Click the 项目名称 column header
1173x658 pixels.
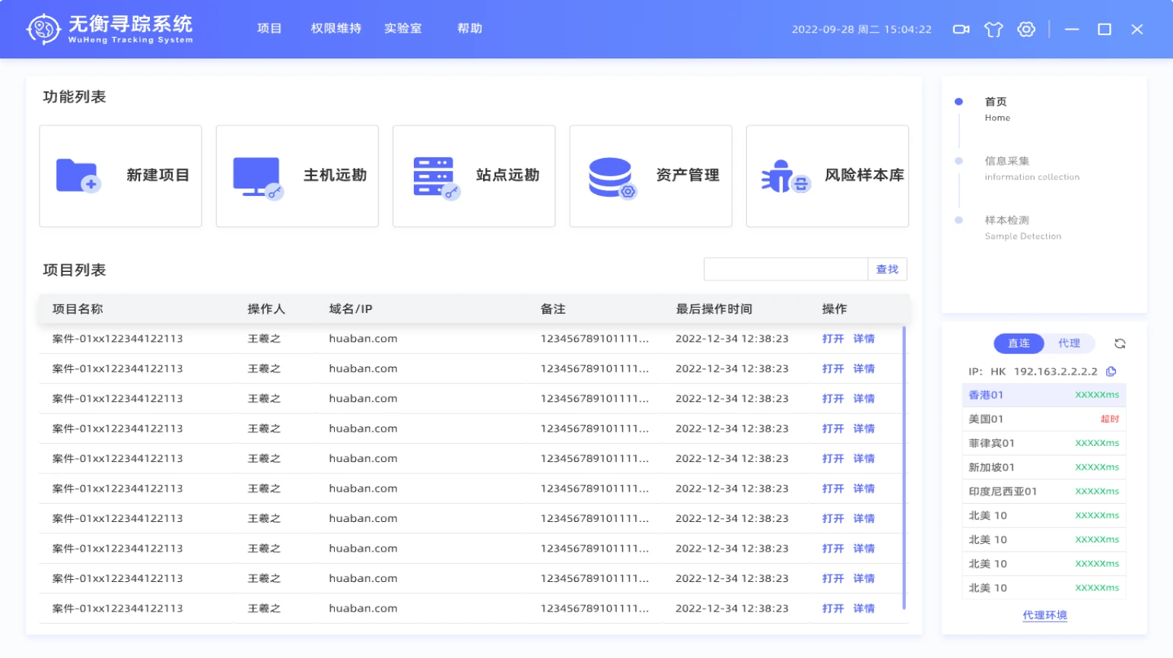[78, 309]
